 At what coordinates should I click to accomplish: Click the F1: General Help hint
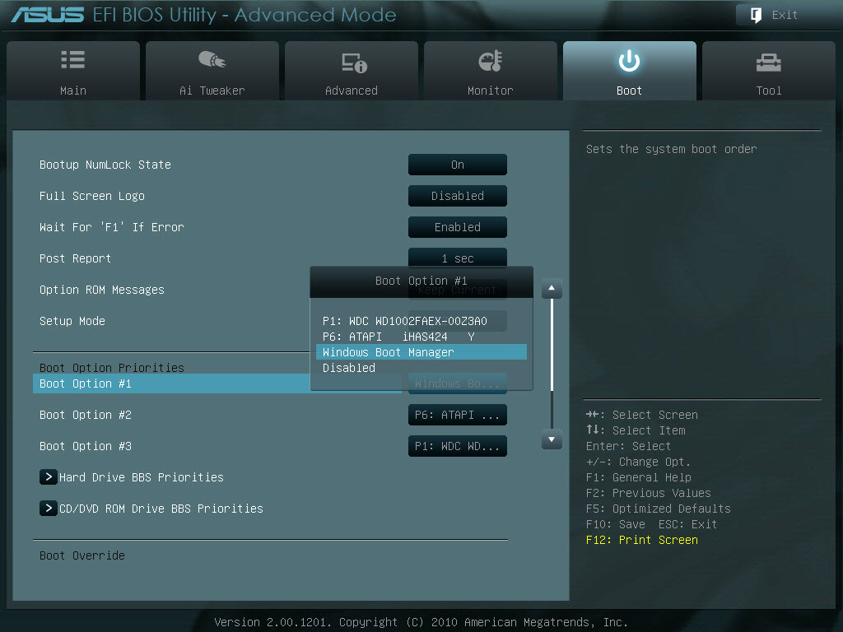639,477
